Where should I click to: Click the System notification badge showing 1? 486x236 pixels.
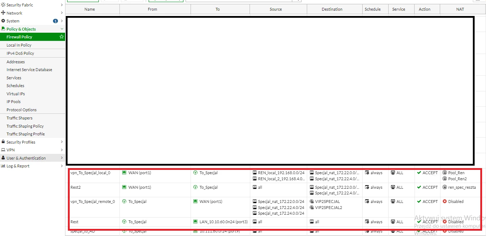point(55,21)
